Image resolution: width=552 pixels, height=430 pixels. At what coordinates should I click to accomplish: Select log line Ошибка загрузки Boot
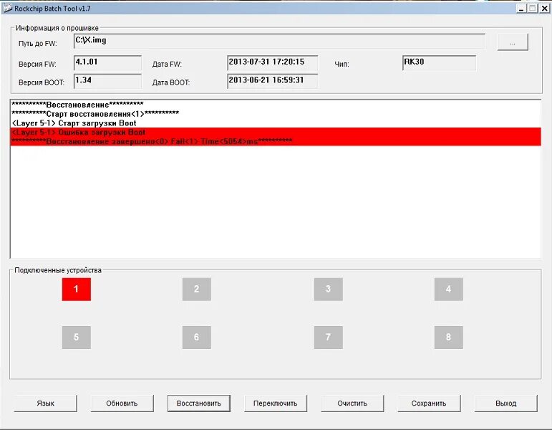coord(276,132)
